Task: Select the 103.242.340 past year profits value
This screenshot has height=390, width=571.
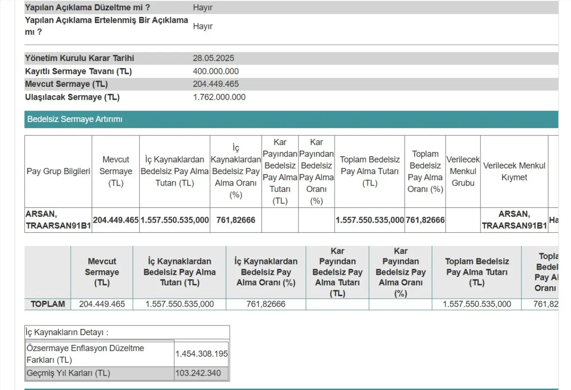Action: [198, 373]
